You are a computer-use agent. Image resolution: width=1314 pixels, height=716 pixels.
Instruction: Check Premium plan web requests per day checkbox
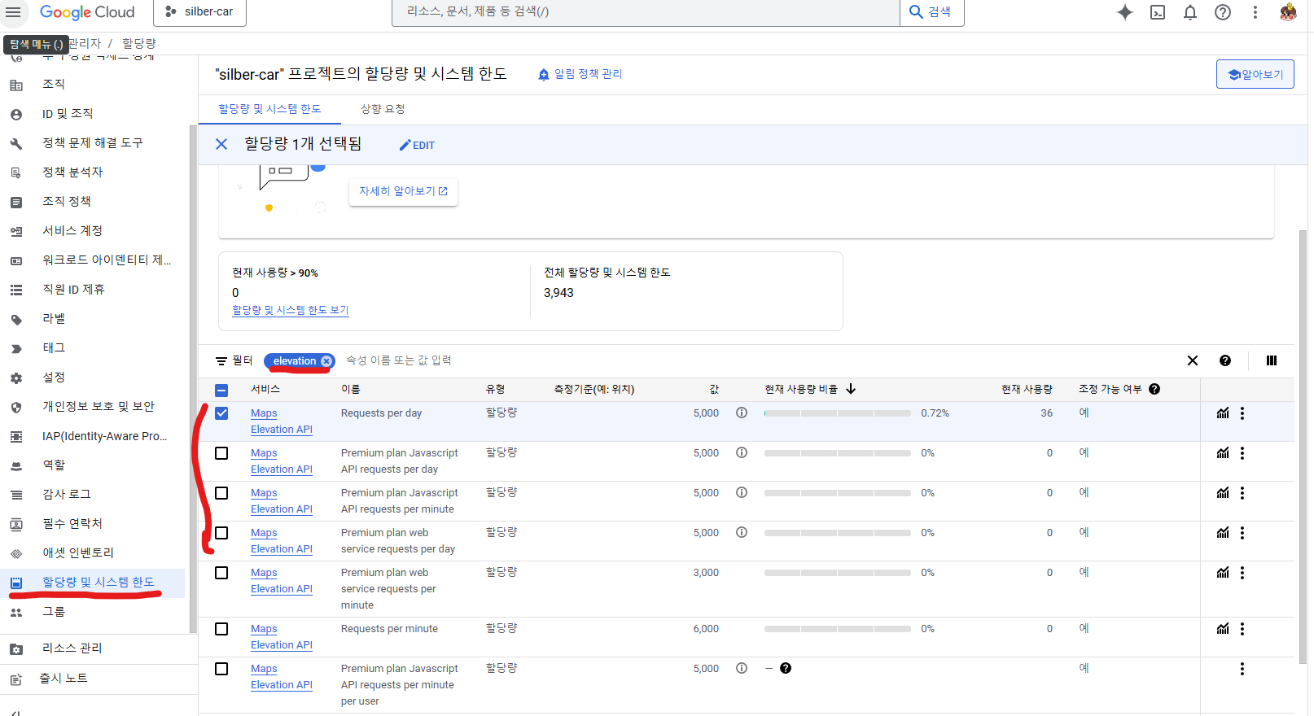[x=221, y=533]
